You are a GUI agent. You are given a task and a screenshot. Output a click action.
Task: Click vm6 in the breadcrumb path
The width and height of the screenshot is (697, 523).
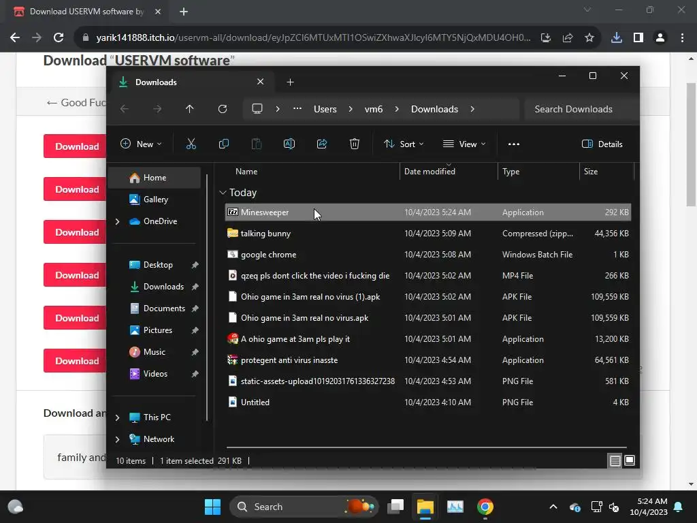[x=374, y=109]
